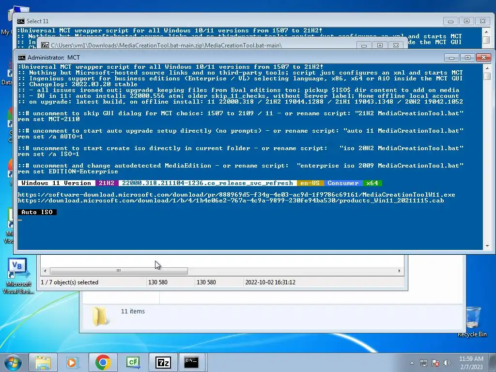Open Microsoft Visual Basic desktop shortcut

coord(18,276)
